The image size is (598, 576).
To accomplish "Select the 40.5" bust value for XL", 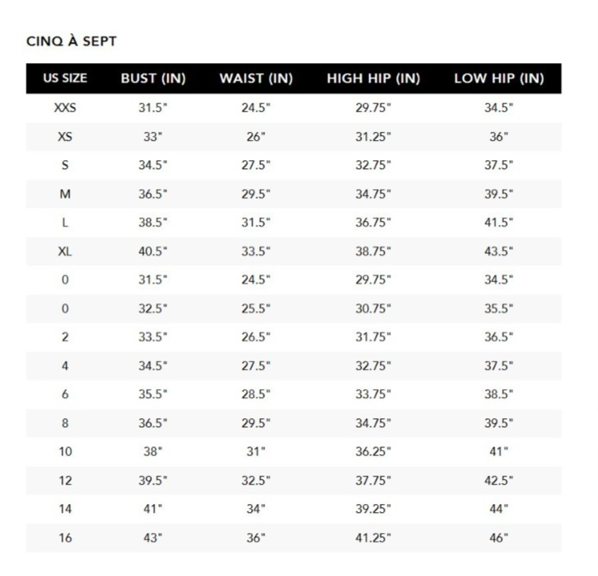I will pos(154,252).
